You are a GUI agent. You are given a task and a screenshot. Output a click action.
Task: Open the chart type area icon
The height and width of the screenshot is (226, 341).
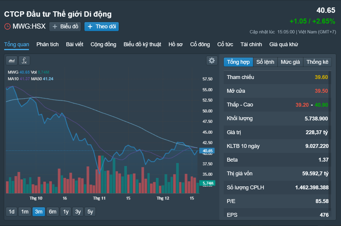tap(12, 61)
